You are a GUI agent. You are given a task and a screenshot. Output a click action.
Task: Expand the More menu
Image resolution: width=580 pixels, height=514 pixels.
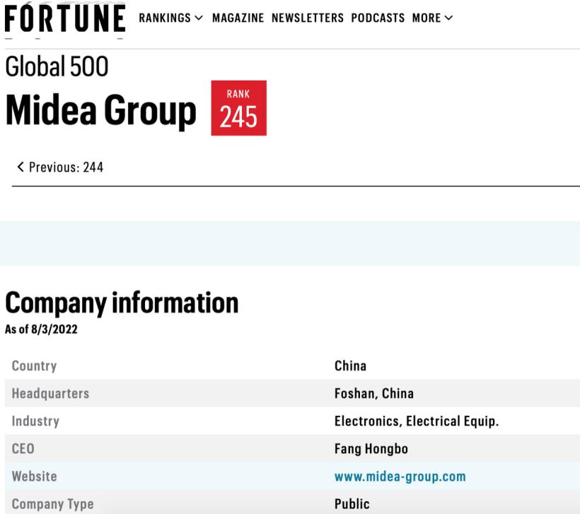427,18
